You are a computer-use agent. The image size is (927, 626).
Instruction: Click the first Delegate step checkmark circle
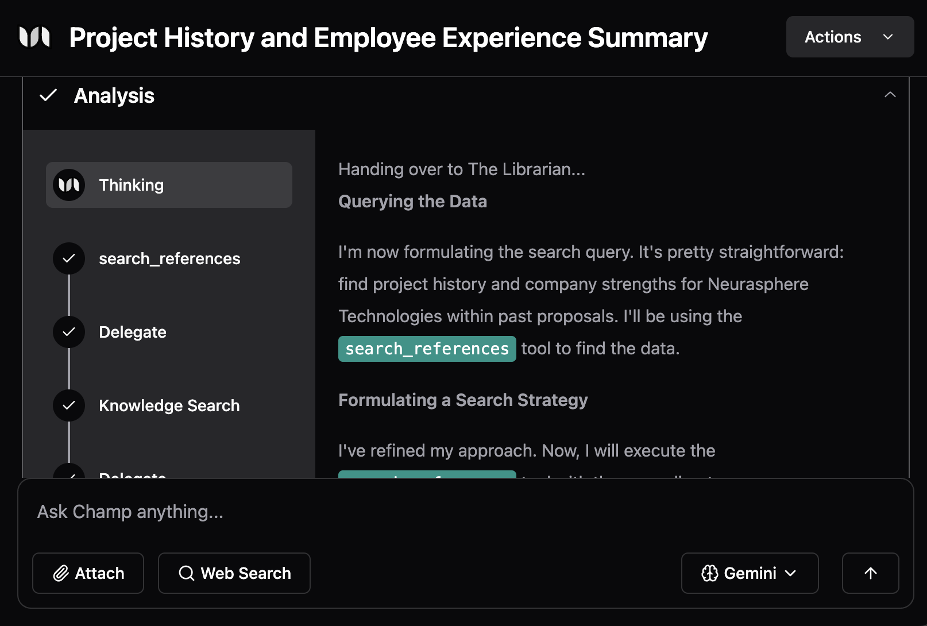tap(69, 332)
